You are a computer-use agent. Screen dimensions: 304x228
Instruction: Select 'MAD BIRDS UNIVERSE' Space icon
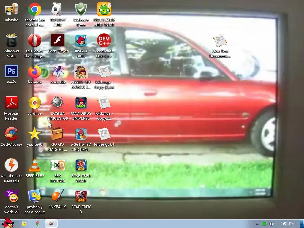click(x=81, y=103)
